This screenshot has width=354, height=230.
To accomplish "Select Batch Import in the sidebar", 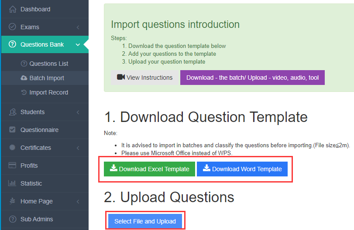I will pyautogui.click(x=45, y=78).
